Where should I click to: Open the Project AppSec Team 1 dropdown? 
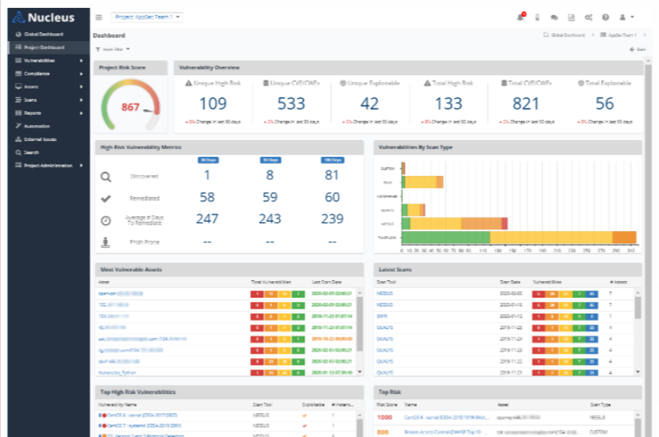pyautogui.click(x=147, y=17)
